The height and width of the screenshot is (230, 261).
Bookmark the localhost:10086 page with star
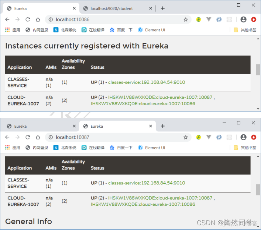click(x=186, y=20)
